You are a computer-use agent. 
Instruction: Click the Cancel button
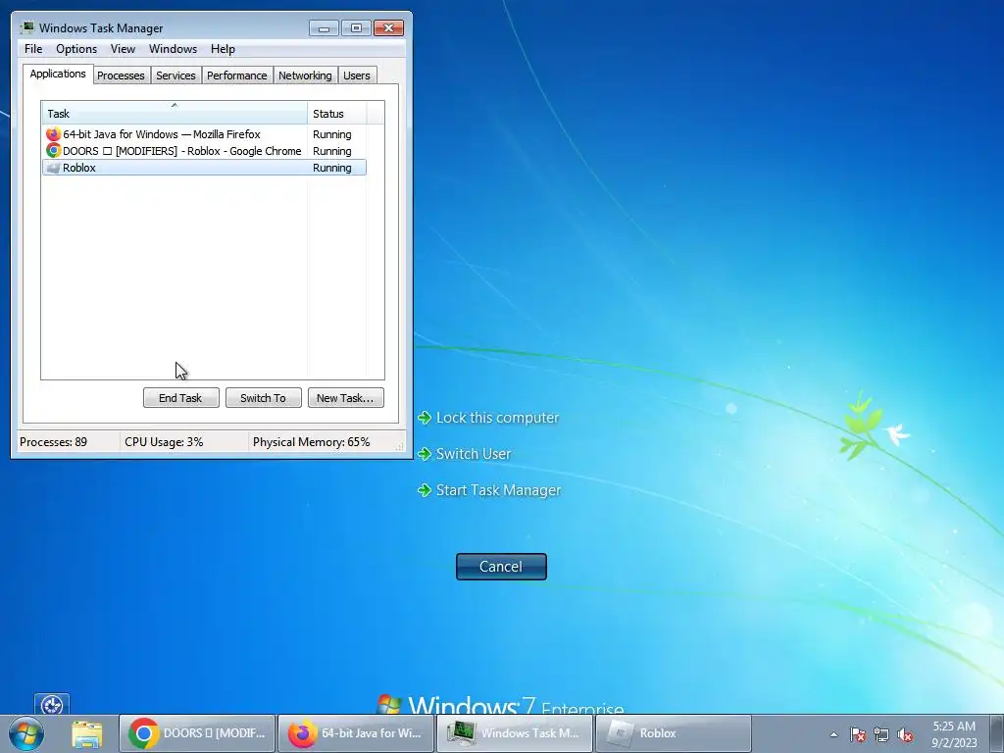[501, 567]
